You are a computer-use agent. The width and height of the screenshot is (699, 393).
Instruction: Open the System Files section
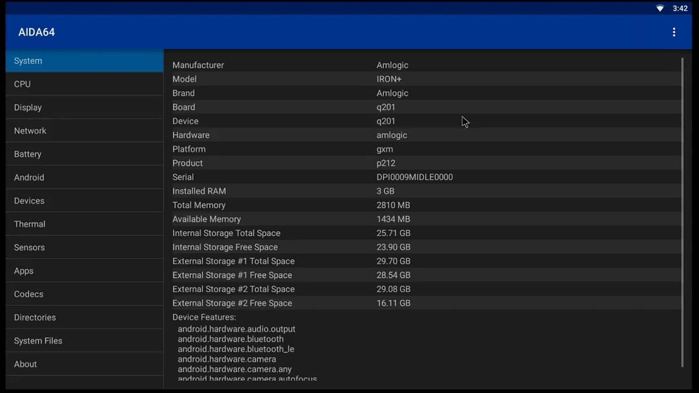(84, 341)
